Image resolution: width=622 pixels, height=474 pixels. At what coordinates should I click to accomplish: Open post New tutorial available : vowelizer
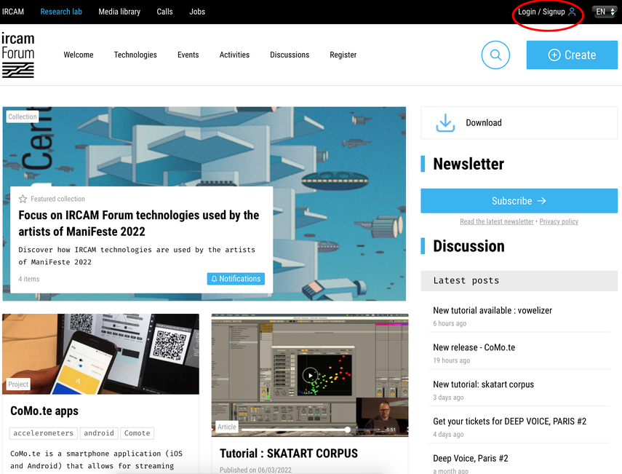(493, 310)
